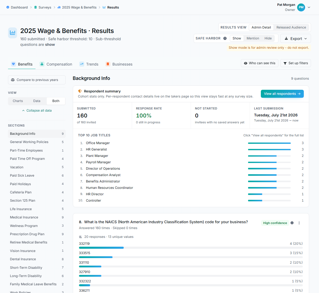The image size is (319, 293).
Task: Select Paid Holidays section
Action: 37,184
